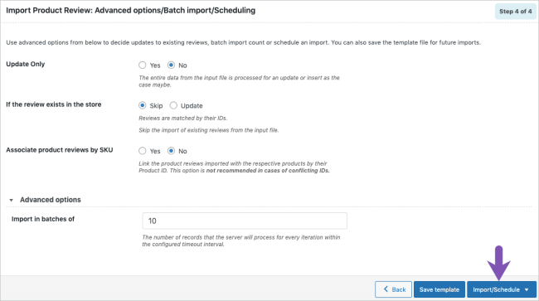Select Yes for Associate reviews by SKU

click(143, 151)
